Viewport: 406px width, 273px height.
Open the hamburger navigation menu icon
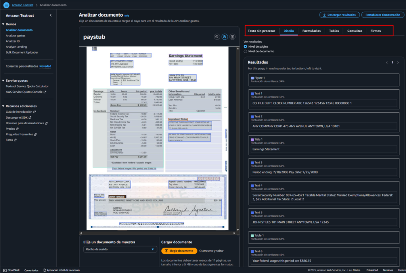pos(6,5)
